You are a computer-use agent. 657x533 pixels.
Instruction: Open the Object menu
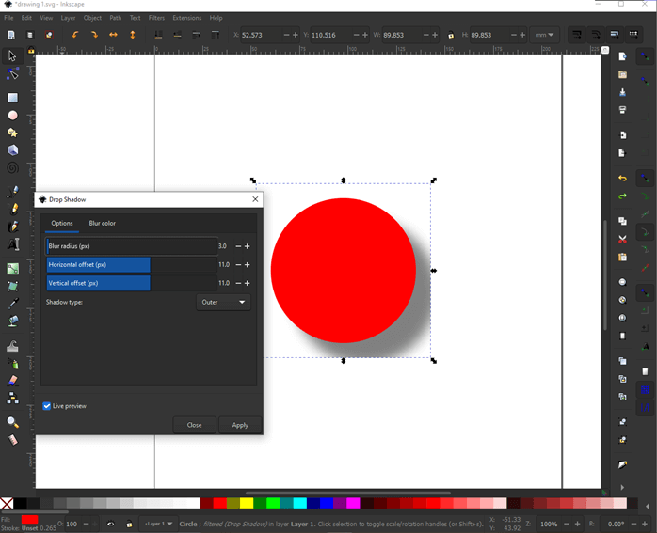[x=92, y=18]
